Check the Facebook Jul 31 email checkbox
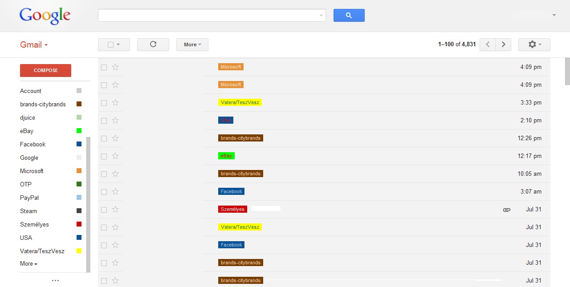 click(x=104, y=245)
